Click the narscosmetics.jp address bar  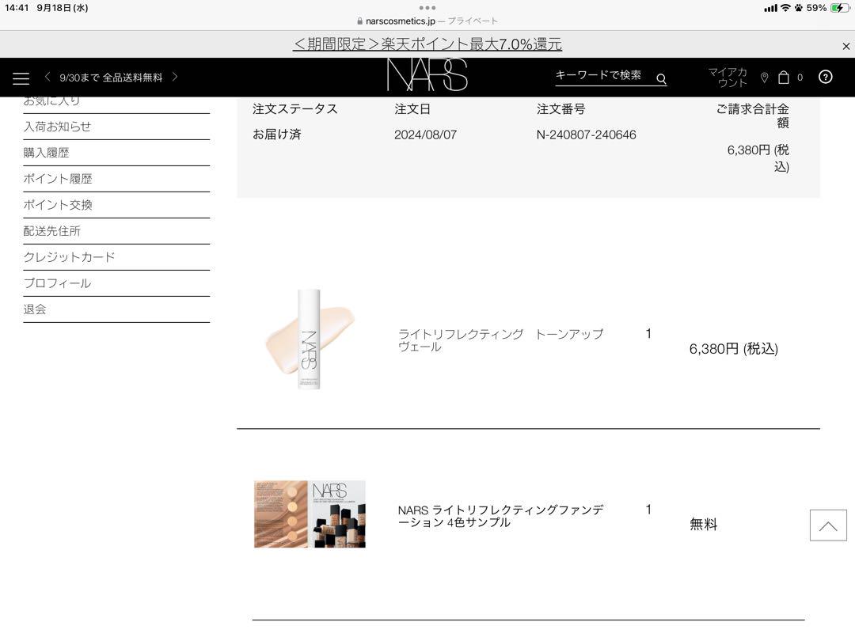tap(427, 21)
